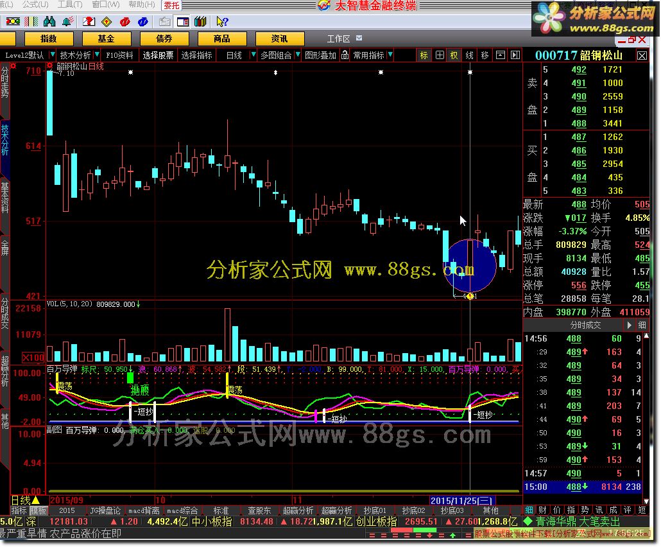The height and width of the screenshot is (547, 661).
Task: Toggle 模板 template mode at bottom
Action: tap(39, 511)
